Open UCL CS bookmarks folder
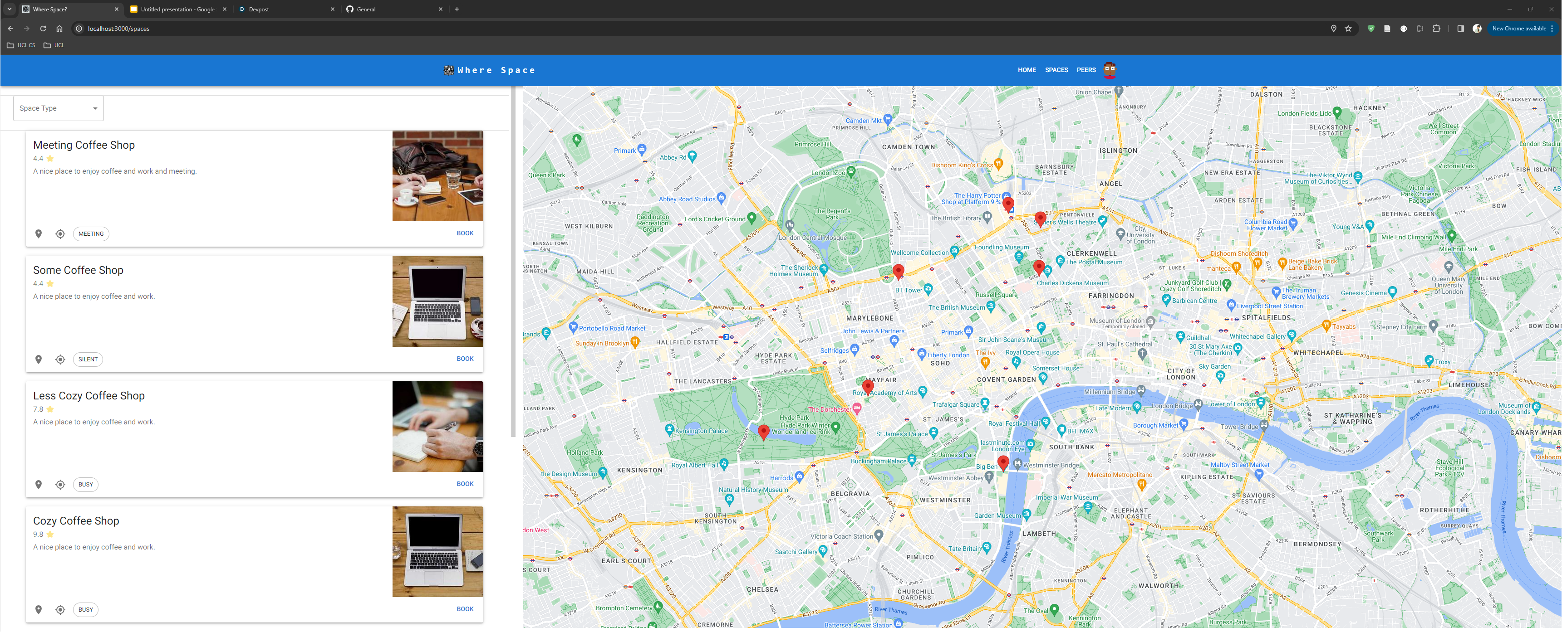 pyautogui.click(x=21, y=45)
